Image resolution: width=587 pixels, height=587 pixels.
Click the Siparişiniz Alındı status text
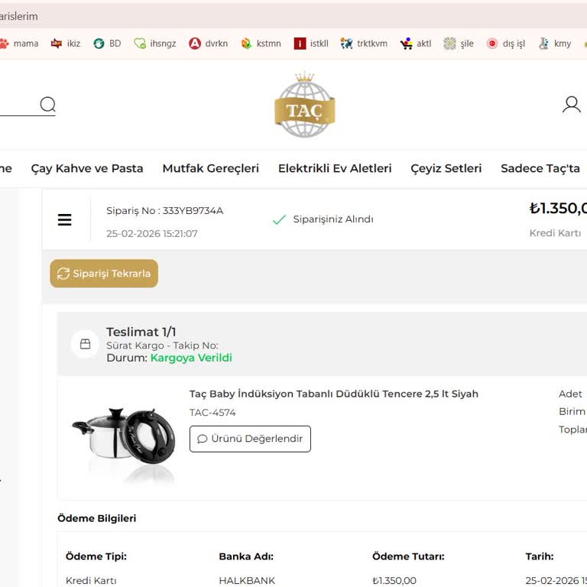pos(333,219)
